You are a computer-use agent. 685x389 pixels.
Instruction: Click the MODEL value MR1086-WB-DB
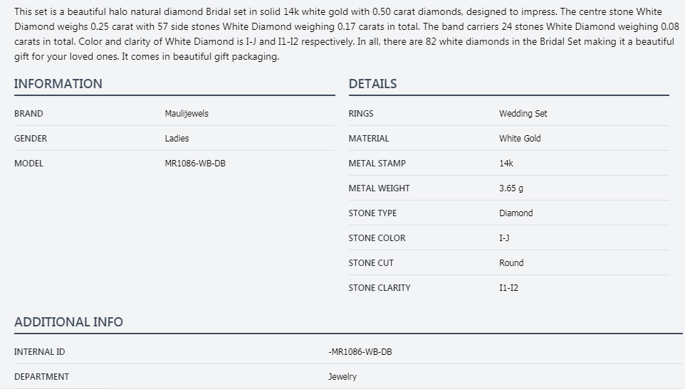tap(195, 164)
